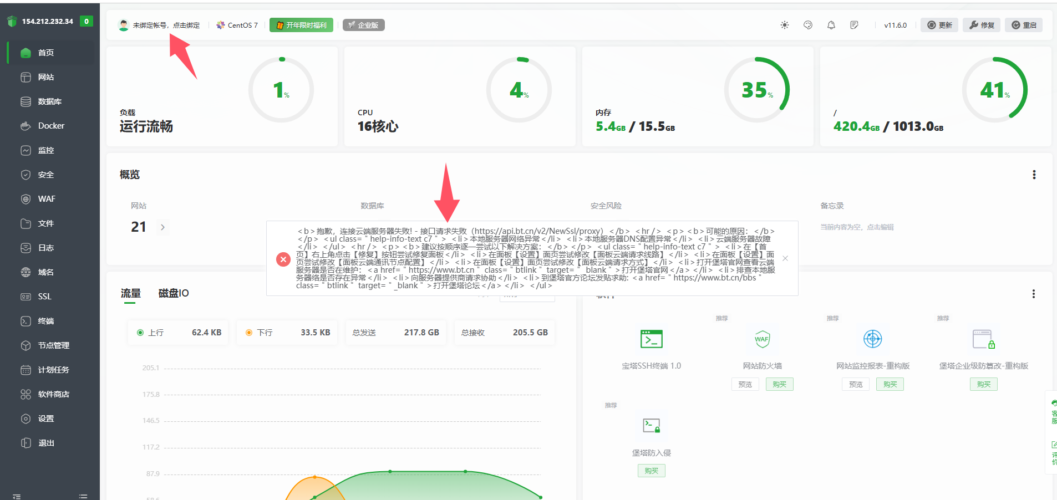Click the 计划任务 calendar icon
Viewport: 1057px width, 500px height.
point(26,370)
